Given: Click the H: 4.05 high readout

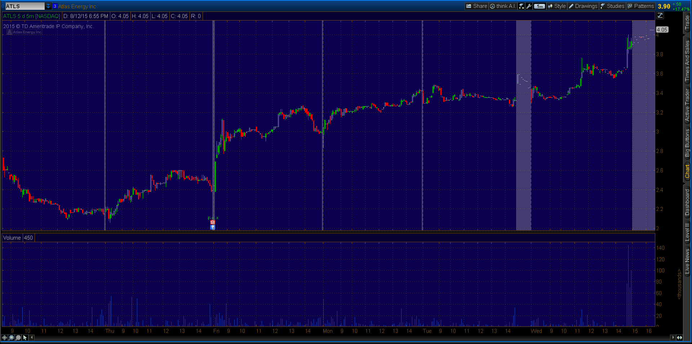Looking at the screenshot, I should pos(140,16).
